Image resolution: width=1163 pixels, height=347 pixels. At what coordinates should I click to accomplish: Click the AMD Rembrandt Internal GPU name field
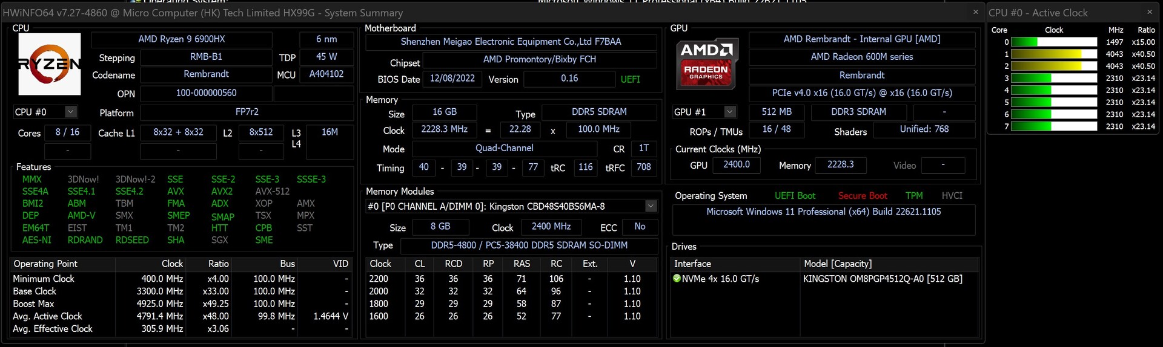862,39
